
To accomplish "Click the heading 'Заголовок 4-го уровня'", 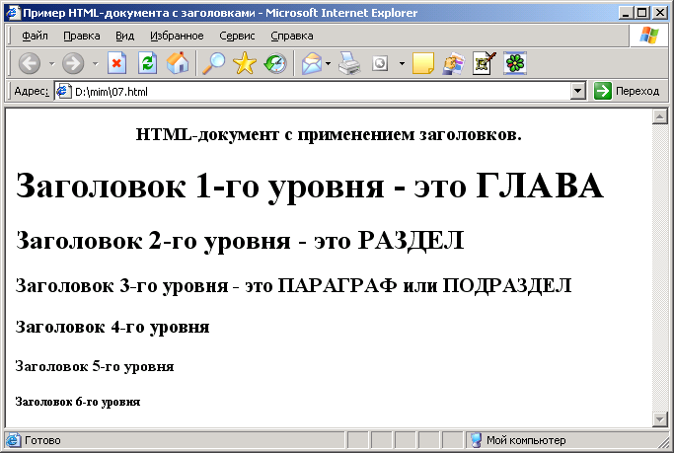I will click(x=112, y=327).
